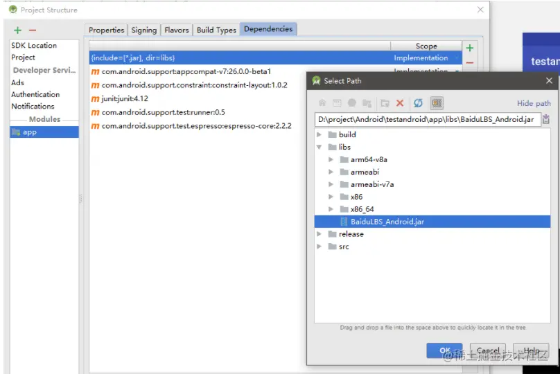Select the libs folder in the tree
Image resolution: width=560 pixels, height=374 pixels.
click(344, 147)
